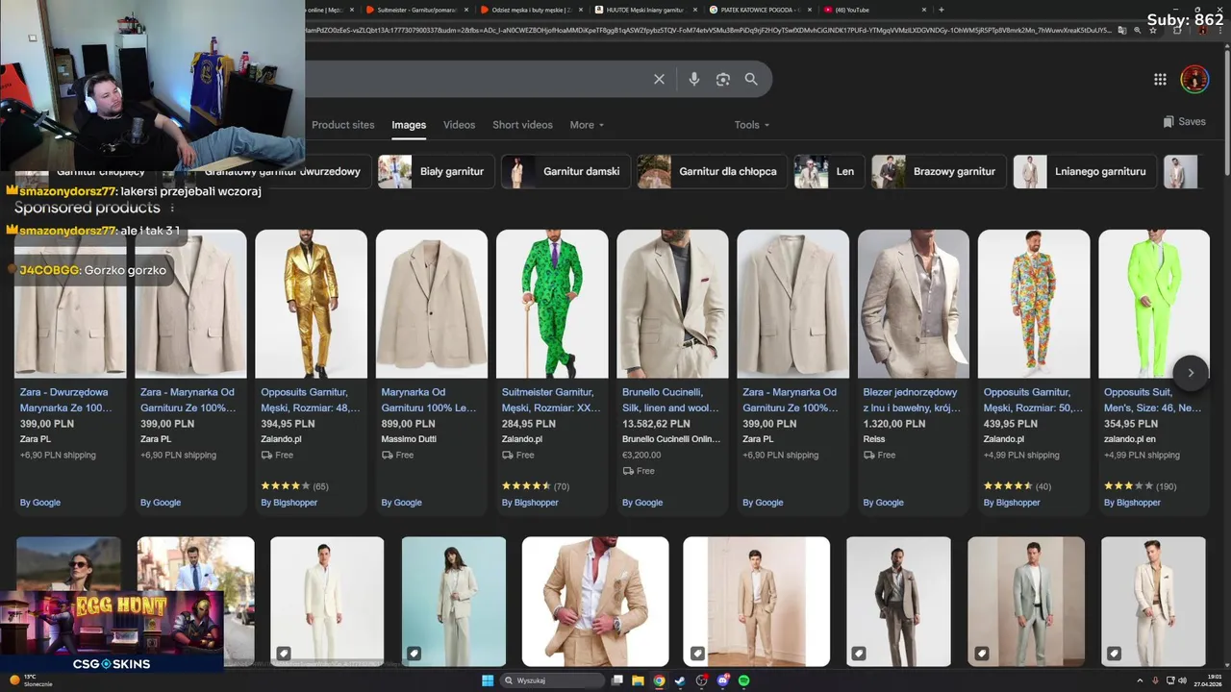The height and width of the screenshot is (692, 1231).
Task: Start voice search with the microphone icon
Action: (x=694, y=79)
